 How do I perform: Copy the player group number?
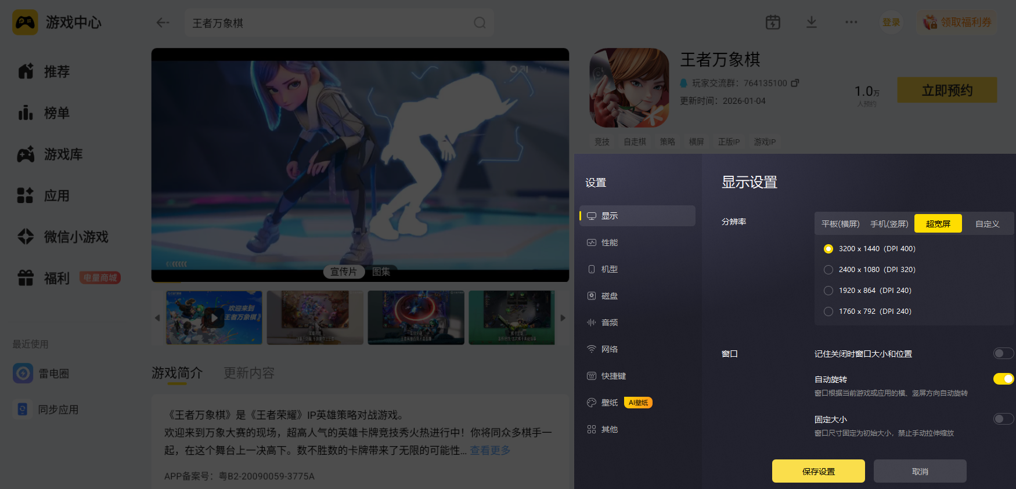coord(795,83)
